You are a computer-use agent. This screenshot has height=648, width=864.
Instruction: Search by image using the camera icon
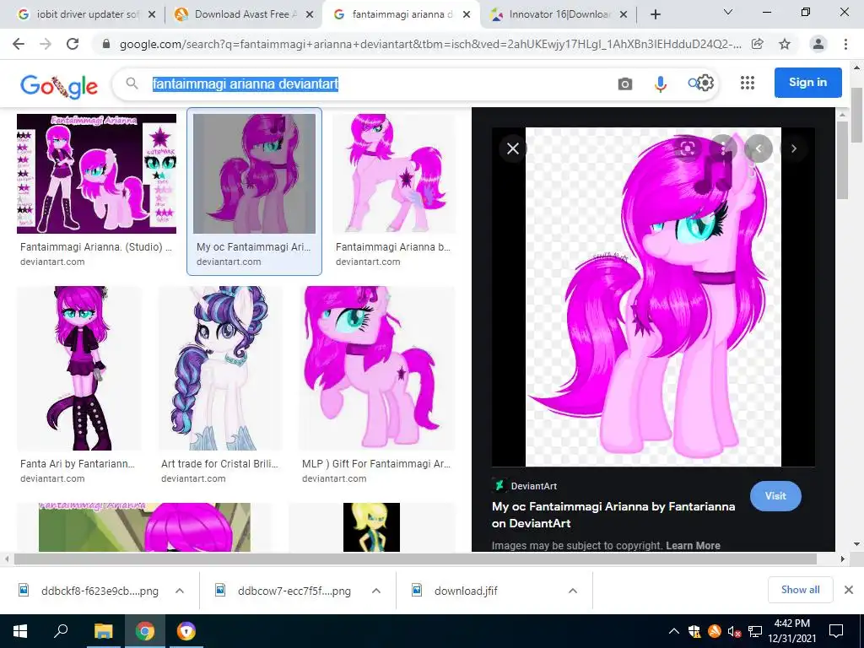click(x=625, y=84)
